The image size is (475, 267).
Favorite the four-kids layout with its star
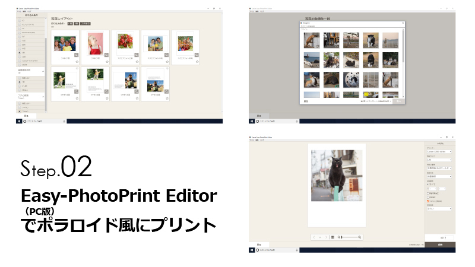77,62
